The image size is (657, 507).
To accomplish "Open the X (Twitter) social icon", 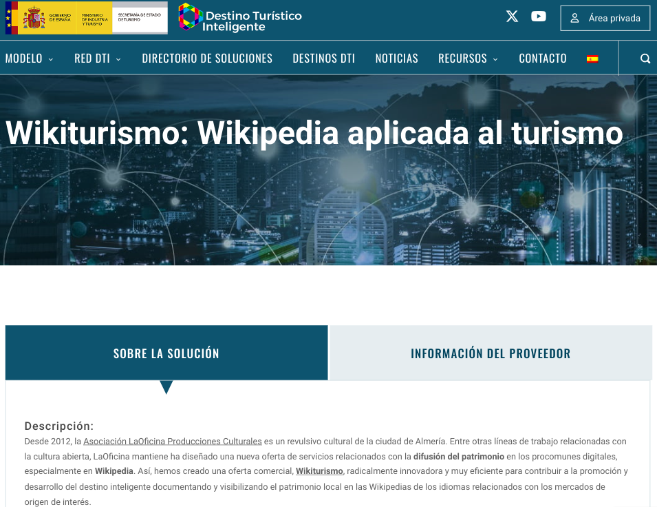I will (x=512, y=17).
